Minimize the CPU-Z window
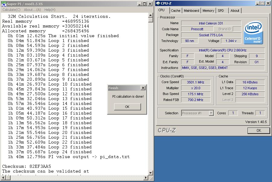Screen dimensions: 272x182 point(258,3)
